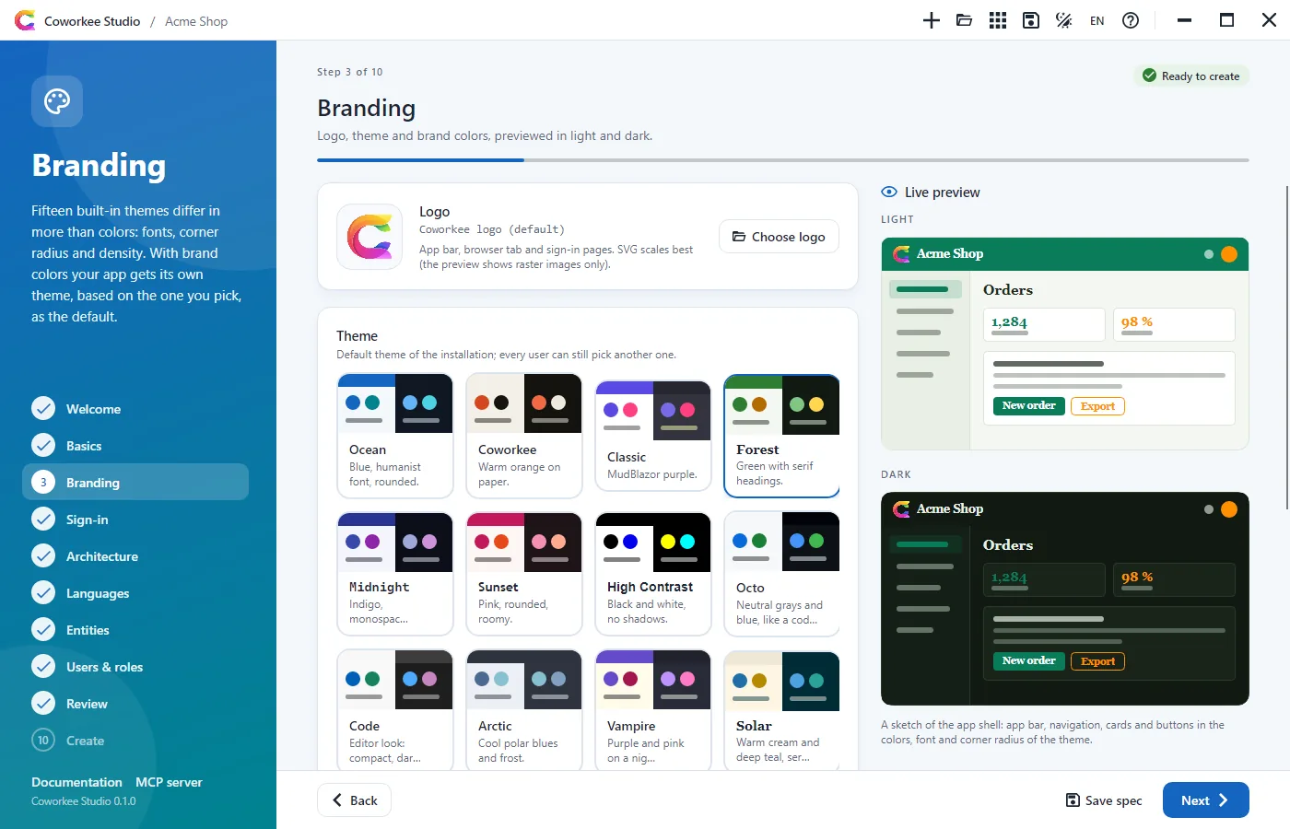This screenshot has width=1290, height=829.
Task: Go to the Welcome step
Action: [135, 409]
